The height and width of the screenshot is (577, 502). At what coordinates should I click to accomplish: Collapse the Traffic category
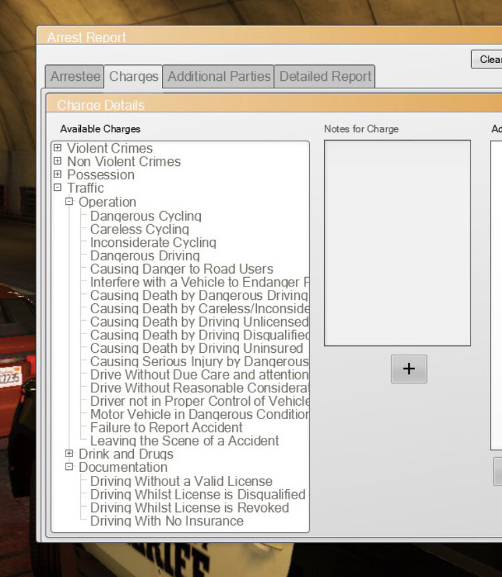pyautogui.click(x=58, y=188)
